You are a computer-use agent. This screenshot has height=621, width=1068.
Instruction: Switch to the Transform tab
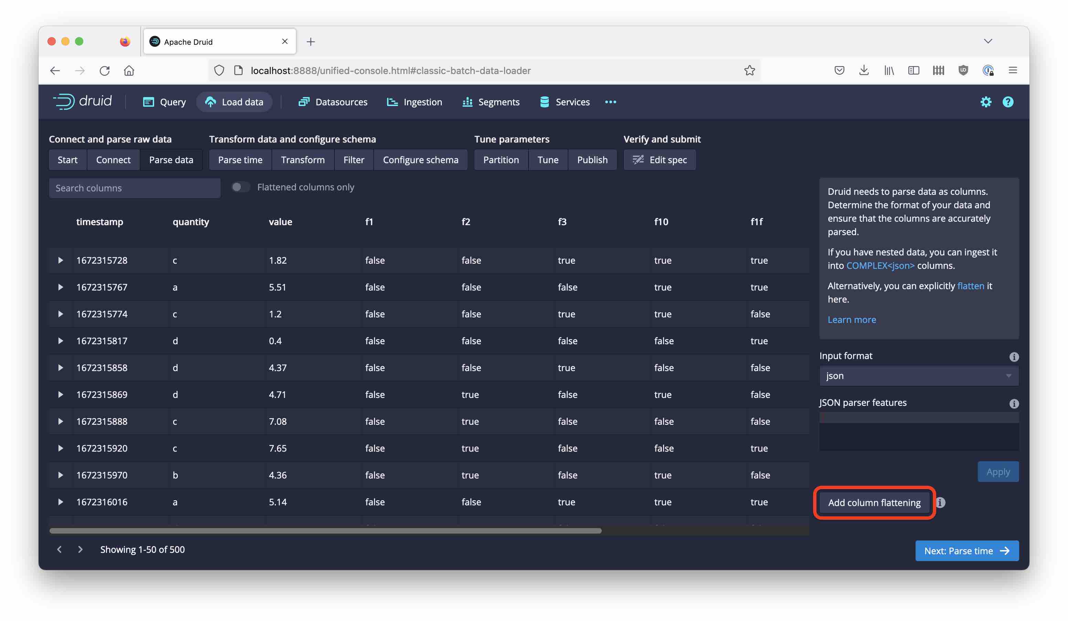302,160
